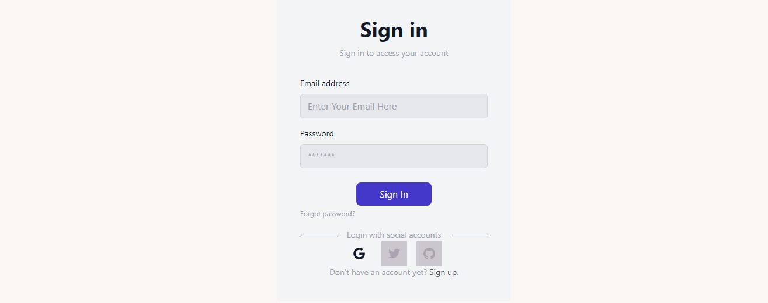This screenshot has height=303, width=768.
Task: Log in using the GitHub icon
Action: pyautogui.click(x=429, y=253)
